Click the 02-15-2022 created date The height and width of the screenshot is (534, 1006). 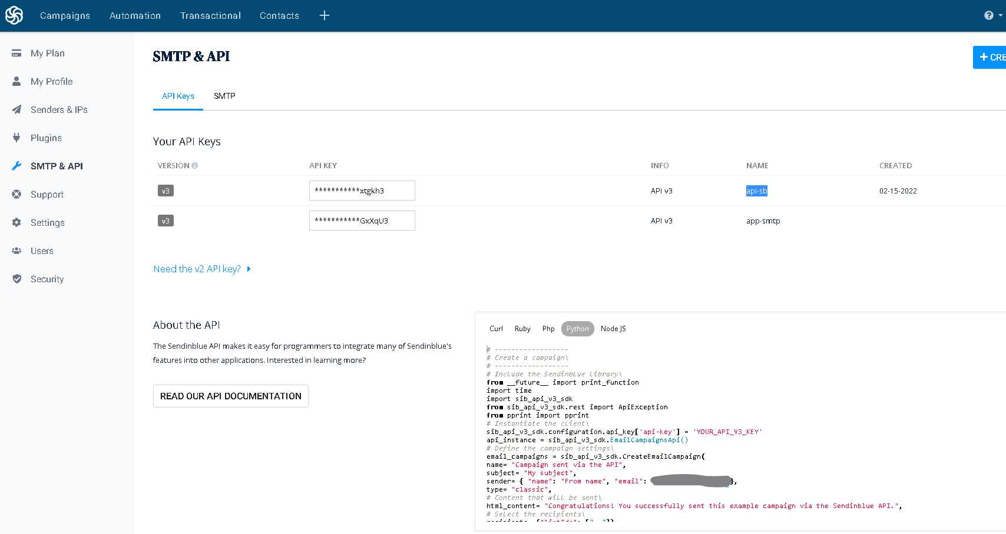coord(898,191)
